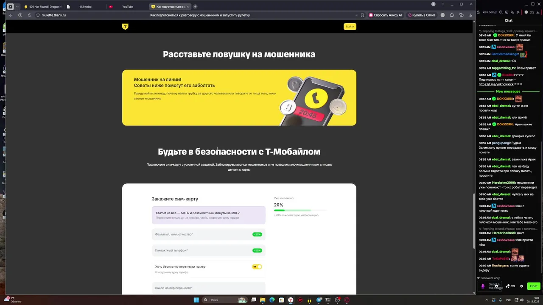Viewport: 543px width, 305px height.
Task: Click the infinity icon beside chat input
Action: coord(513,286)
